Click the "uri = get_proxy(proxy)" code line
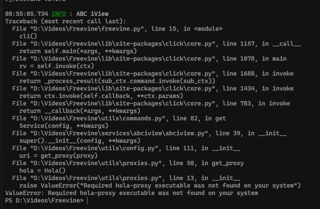 pos(58,155)
